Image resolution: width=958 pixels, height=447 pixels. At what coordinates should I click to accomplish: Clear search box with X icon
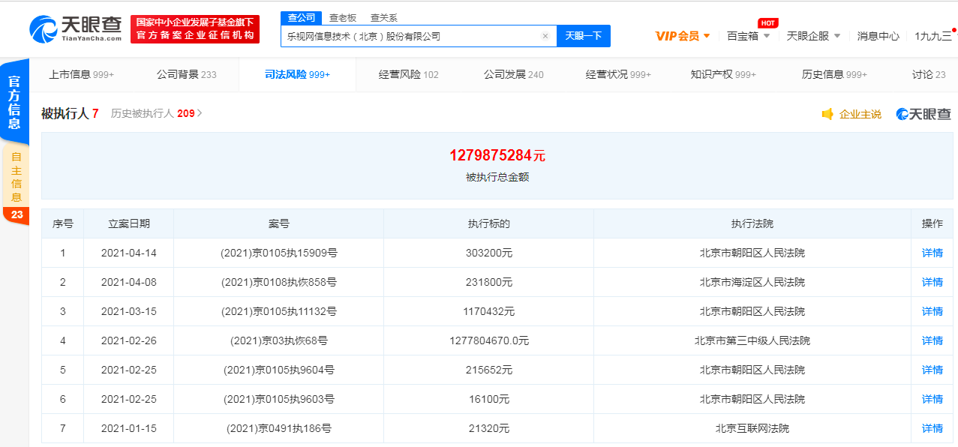(545, 36)
